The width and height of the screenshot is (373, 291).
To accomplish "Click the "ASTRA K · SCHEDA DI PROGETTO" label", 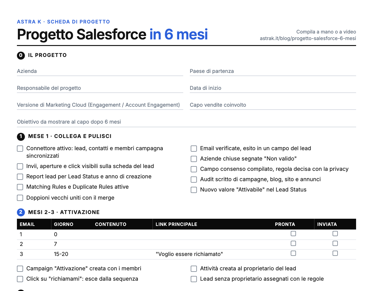I will [64, 22].
